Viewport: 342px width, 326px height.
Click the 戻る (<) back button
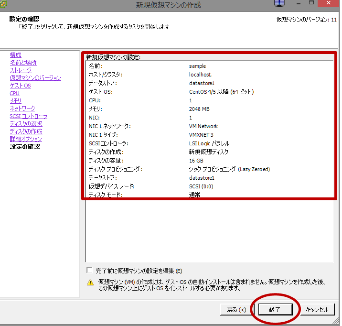click(236, 309)
